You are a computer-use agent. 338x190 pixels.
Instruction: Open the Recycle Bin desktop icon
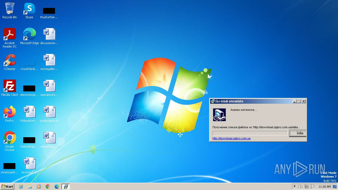tap(10, 11)
